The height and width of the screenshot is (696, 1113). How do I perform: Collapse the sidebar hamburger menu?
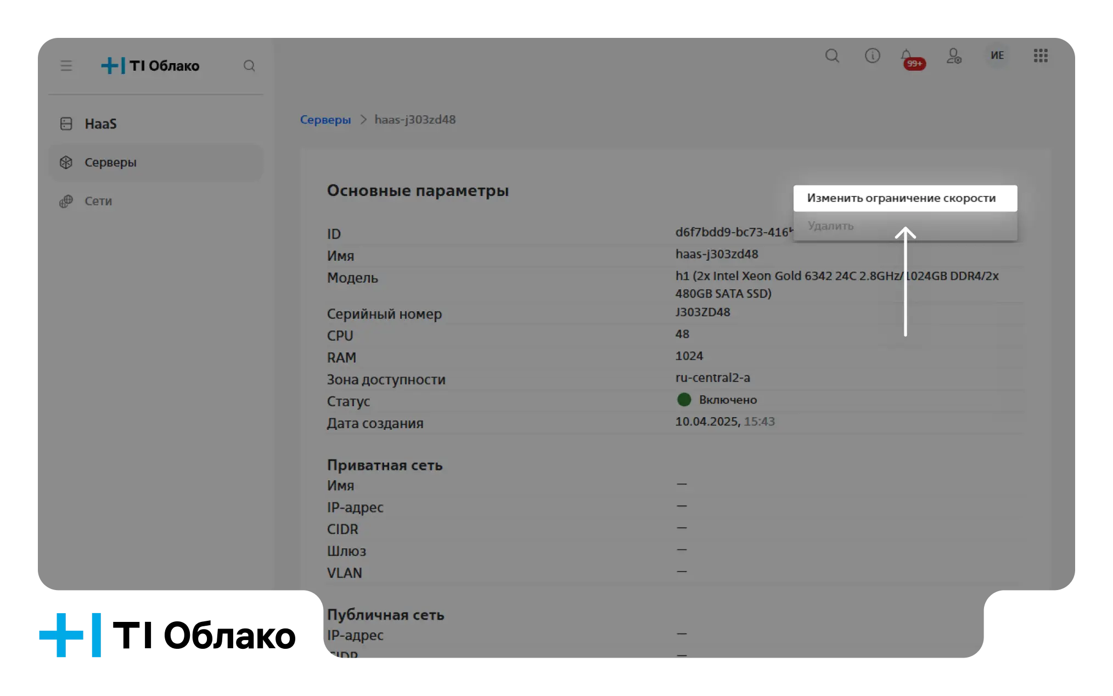click(x=66, y=66)
